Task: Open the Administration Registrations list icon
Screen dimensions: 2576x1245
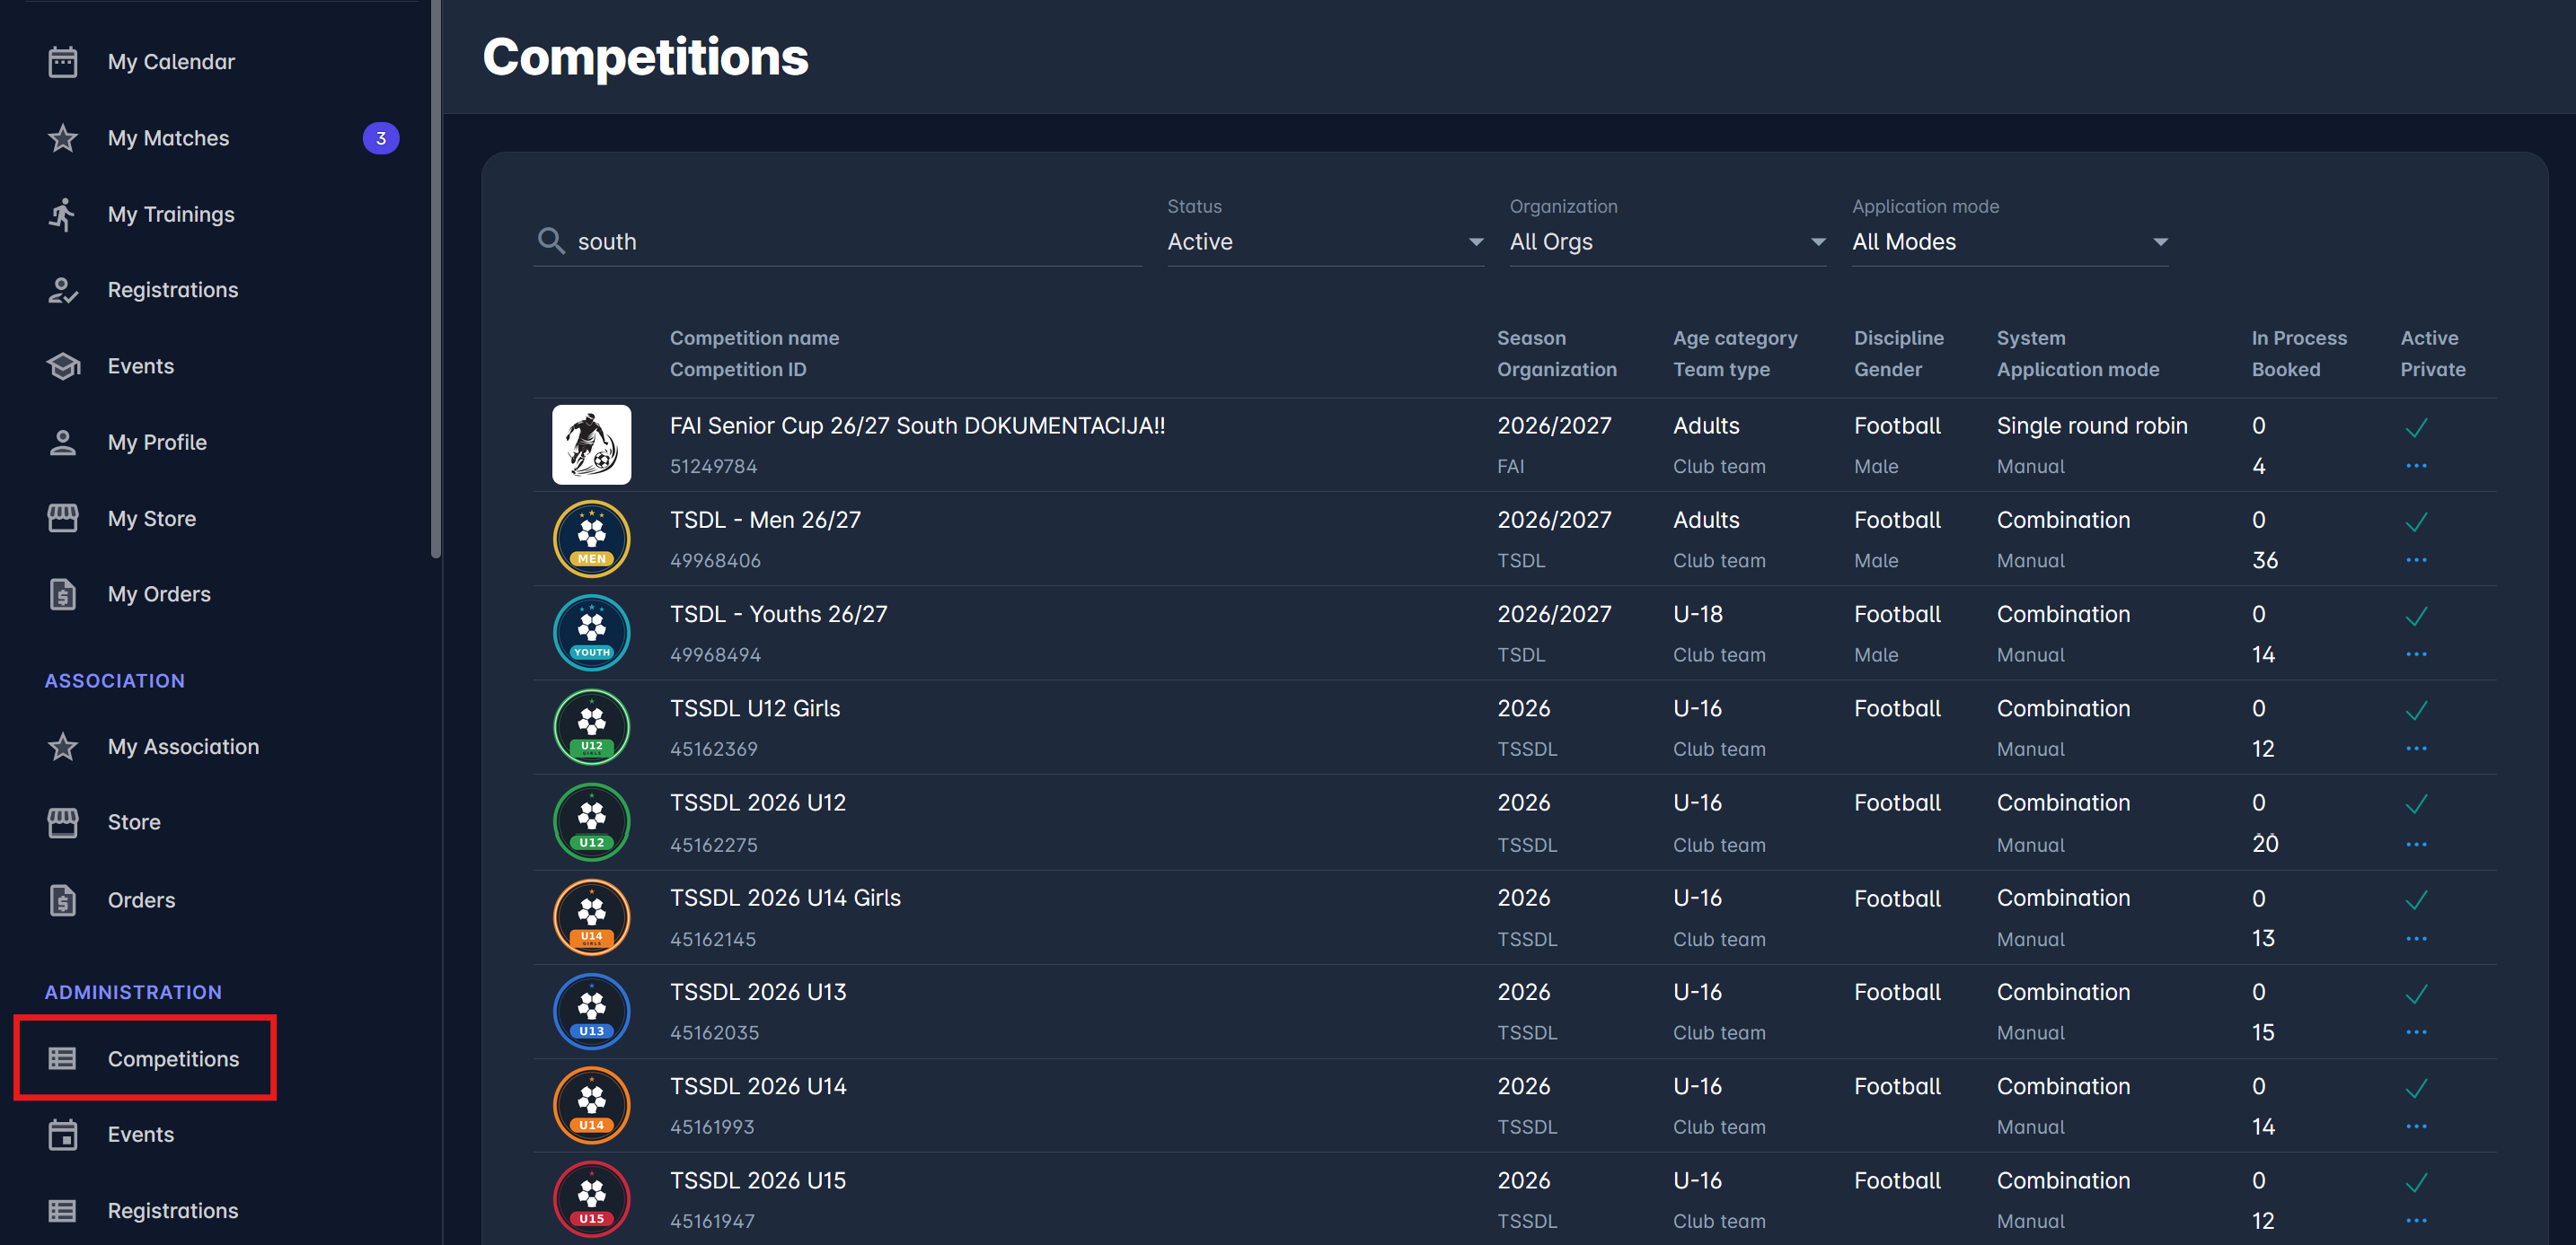Action: (63, 1210)
